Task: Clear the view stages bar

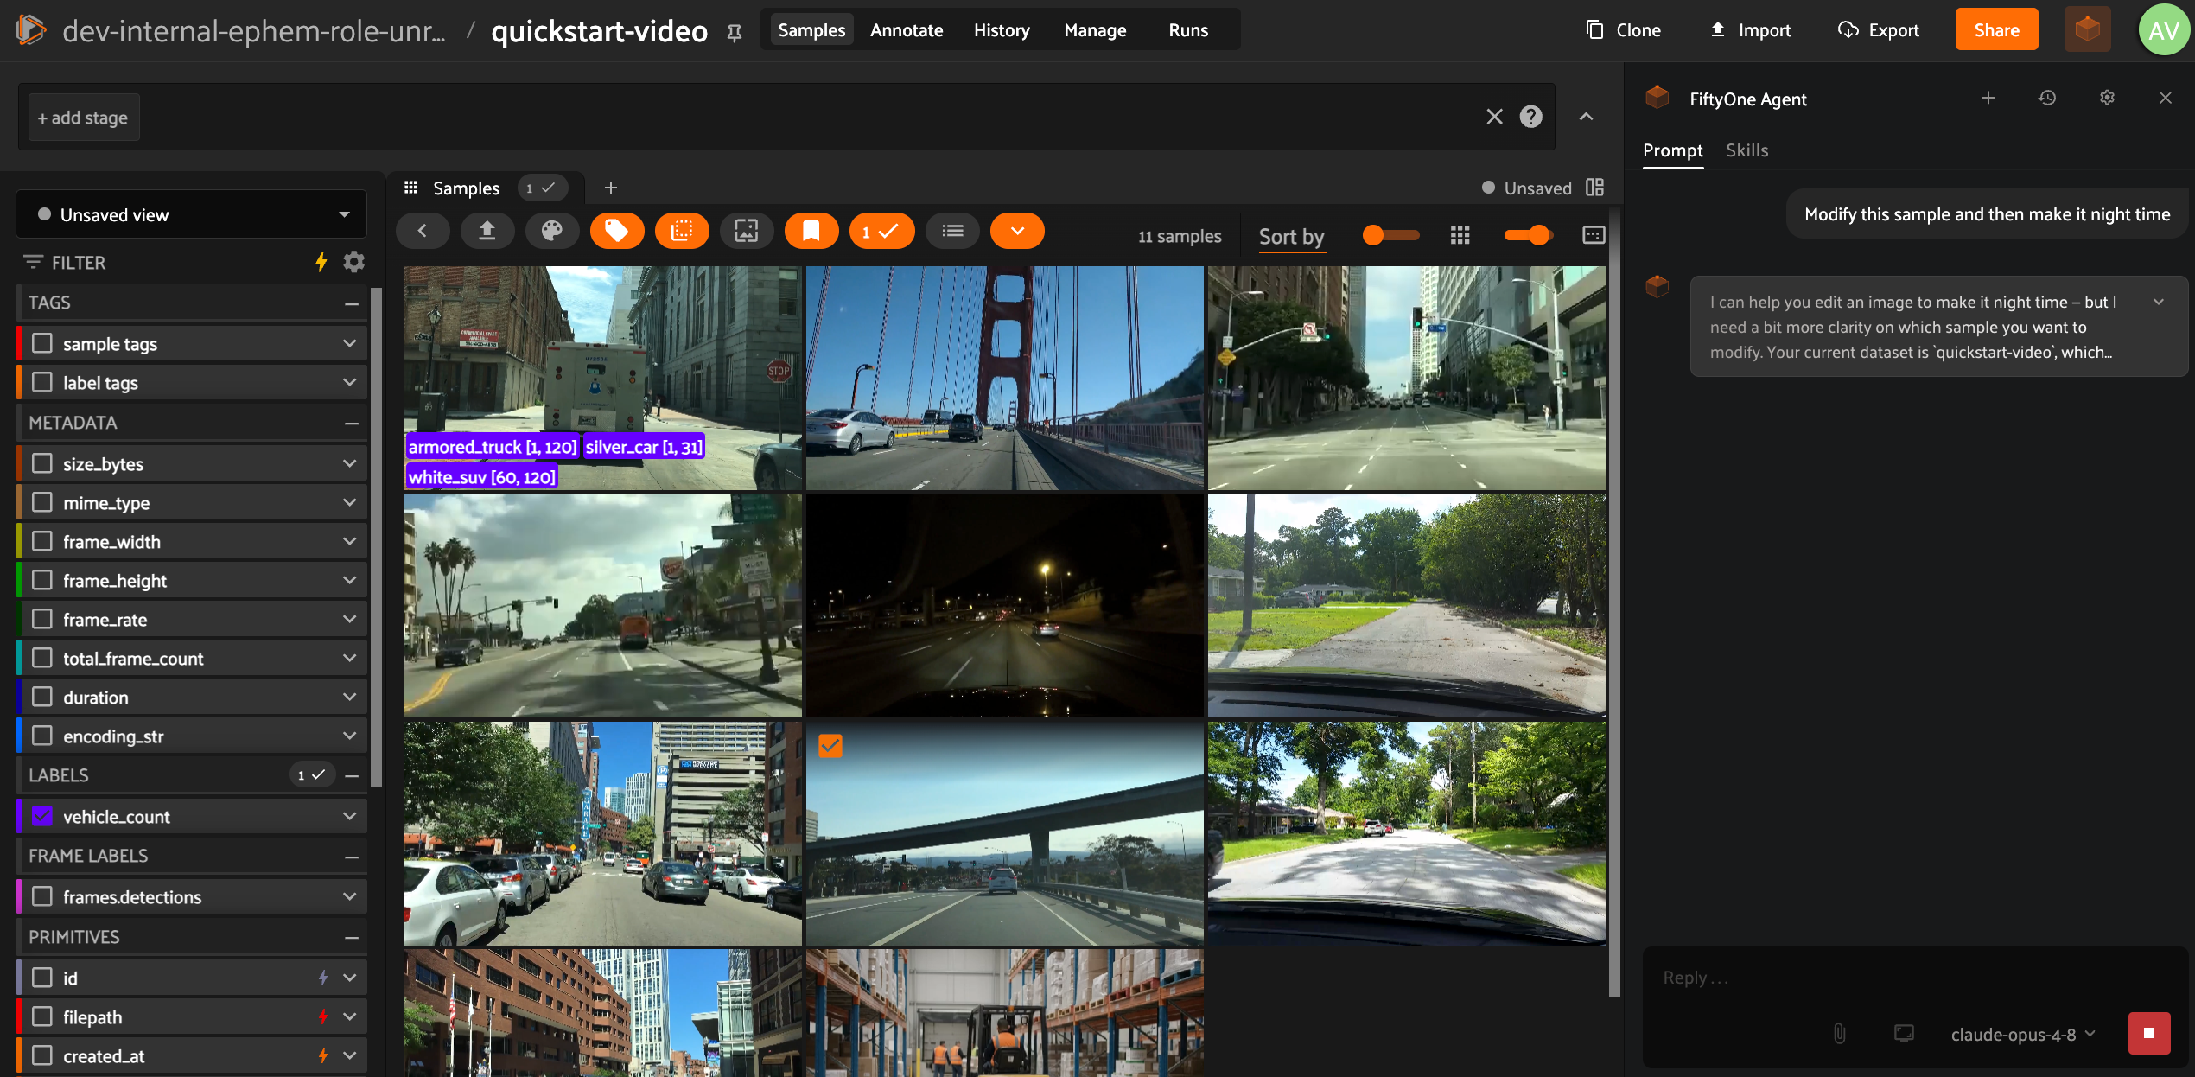Action: tap(1494, 117)
